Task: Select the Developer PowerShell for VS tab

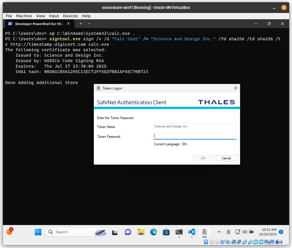Action: pyautogui.click(x=39, y=24)
